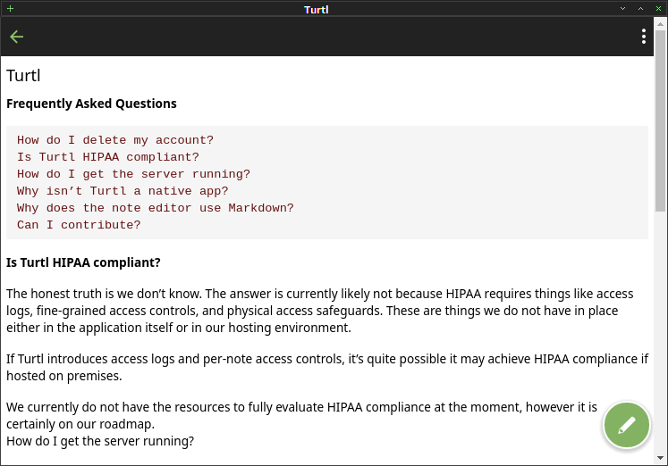
Task: Click 'Can I contribute?' line
Action: coord(79,225)
